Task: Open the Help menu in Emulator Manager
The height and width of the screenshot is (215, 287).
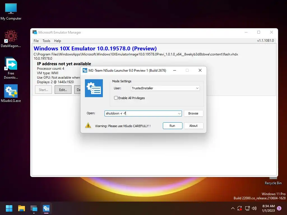Action: 57,41
